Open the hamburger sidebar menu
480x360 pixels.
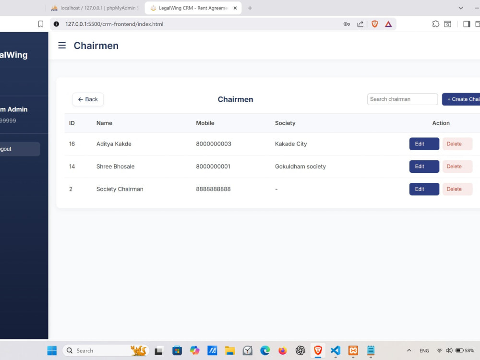(x=62, y=46)
